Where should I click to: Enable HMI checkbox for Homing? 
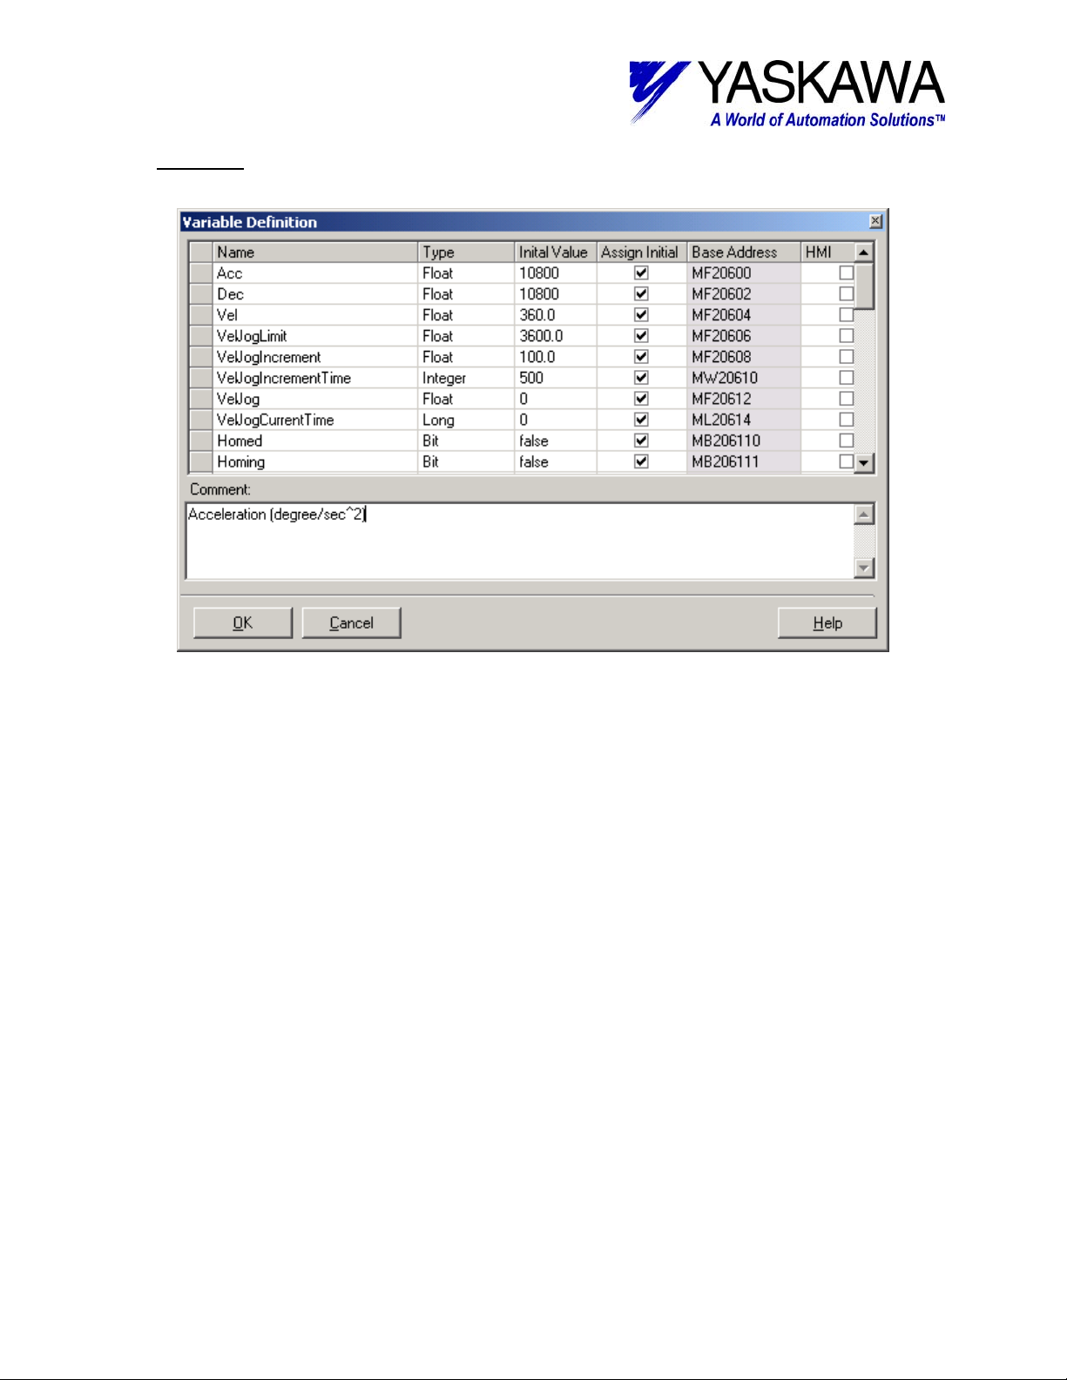tap(846, 461)
